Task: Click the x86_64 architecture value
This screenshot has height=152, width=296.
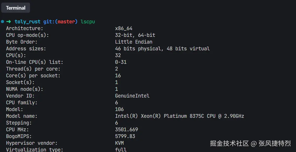Action: [124, 28]
